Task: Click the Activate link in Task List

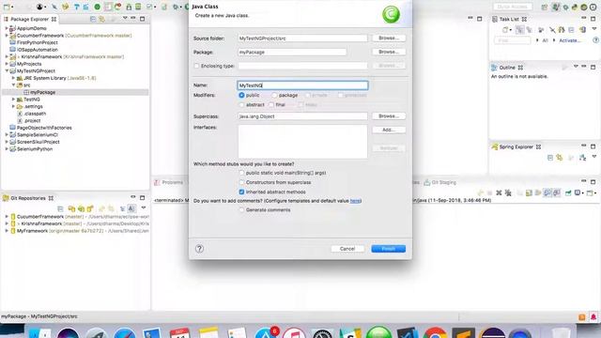Action: 569,40
